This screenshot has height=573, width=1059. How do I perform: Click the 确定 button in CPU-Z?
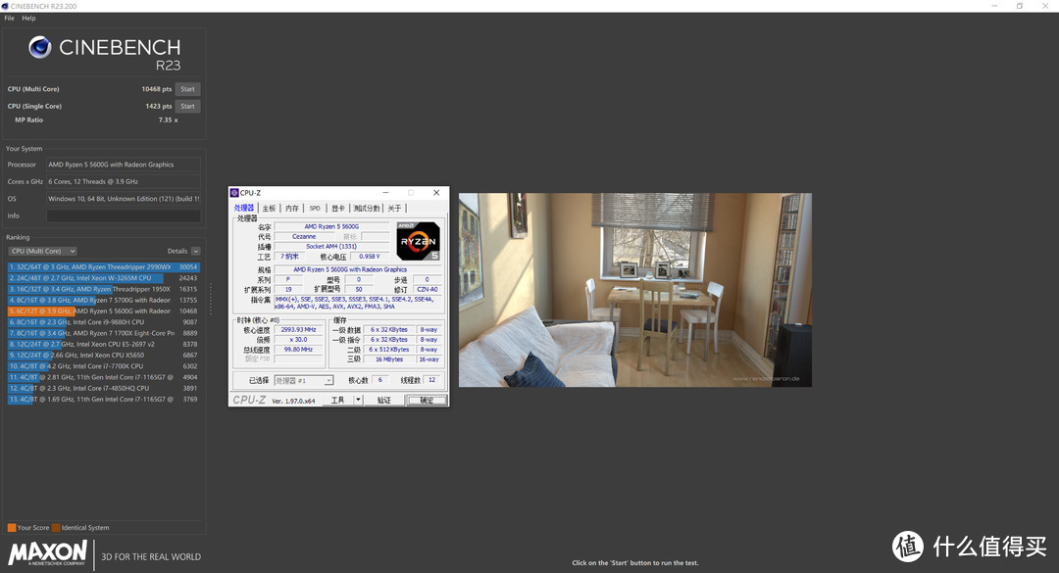pos(427,401)
